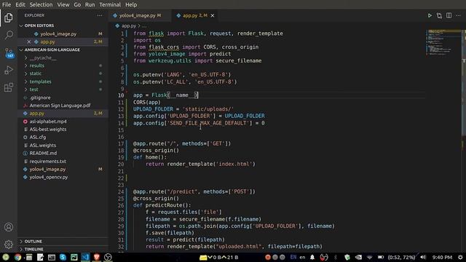Open OBS Studio from the taskbar
Screen dimensions: 466x262
[108, 257]
